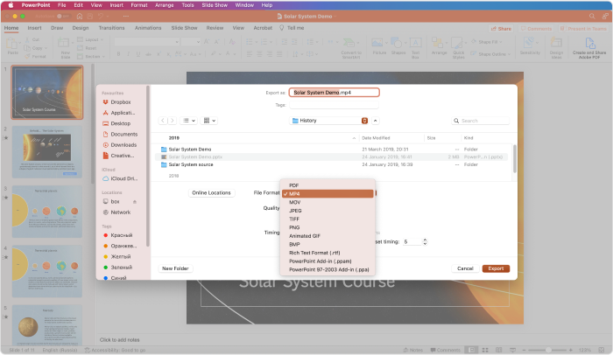The width and height of the screenshot is (613, 355).
Task: Select TIFF in format list
Action: tap(328, 219)
